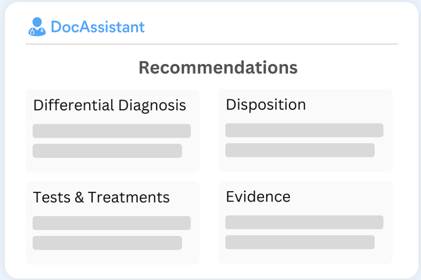Click second placeholder line under Evidence
Screen dimensions: 421x280
(300, 242)
